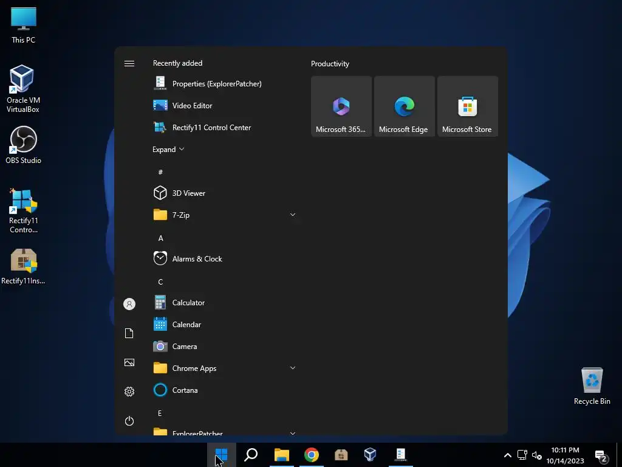Image resolution: width=622 pixels, height=467 pixels.
Task: Click the Productivity group heading
Action: pyautogui.click(x=330, y=64)
